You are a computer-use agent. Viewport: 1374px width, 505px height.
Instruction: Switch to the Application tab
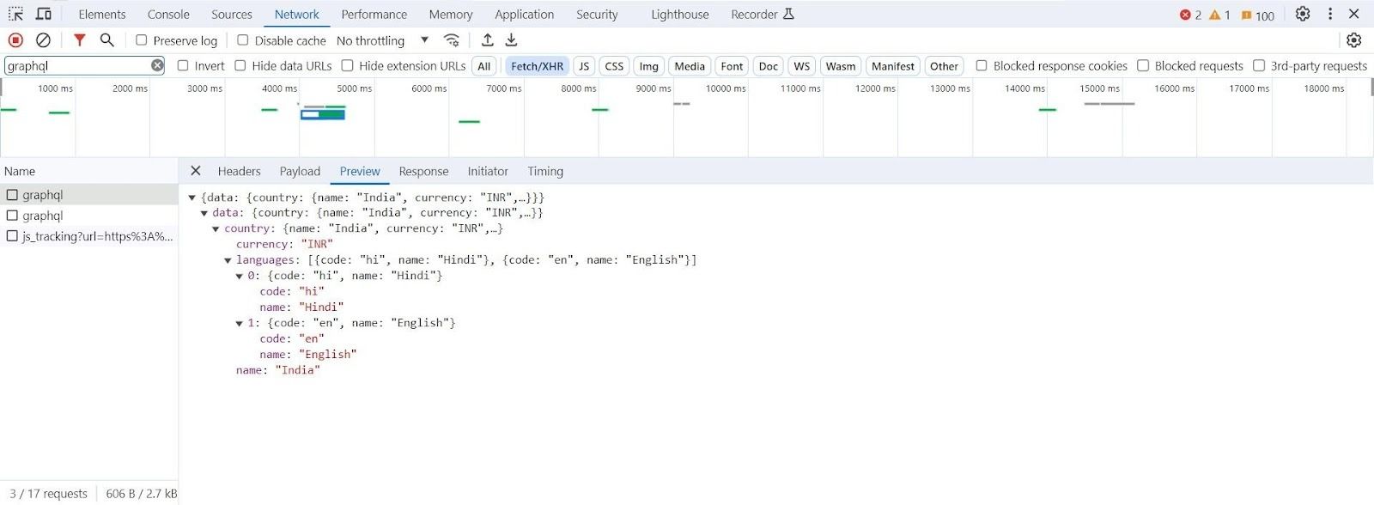pyautogui.click(x=525, y=15)
